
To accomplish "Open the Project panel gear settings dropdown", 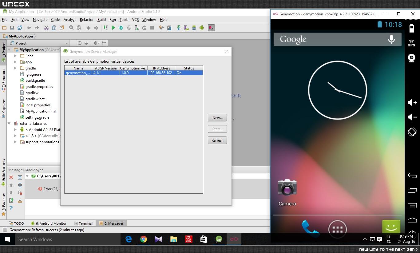I will coord(96,43).
